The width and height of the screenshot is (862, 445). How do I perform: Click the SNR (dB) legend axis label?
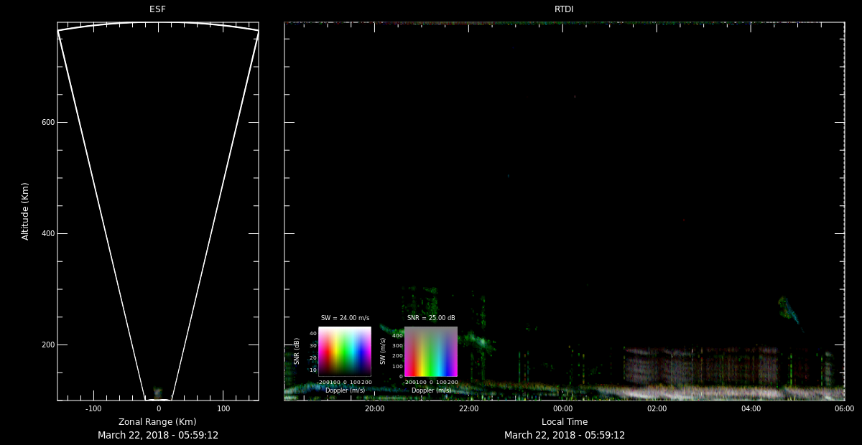pyautogui.click(x=297, y=351)
